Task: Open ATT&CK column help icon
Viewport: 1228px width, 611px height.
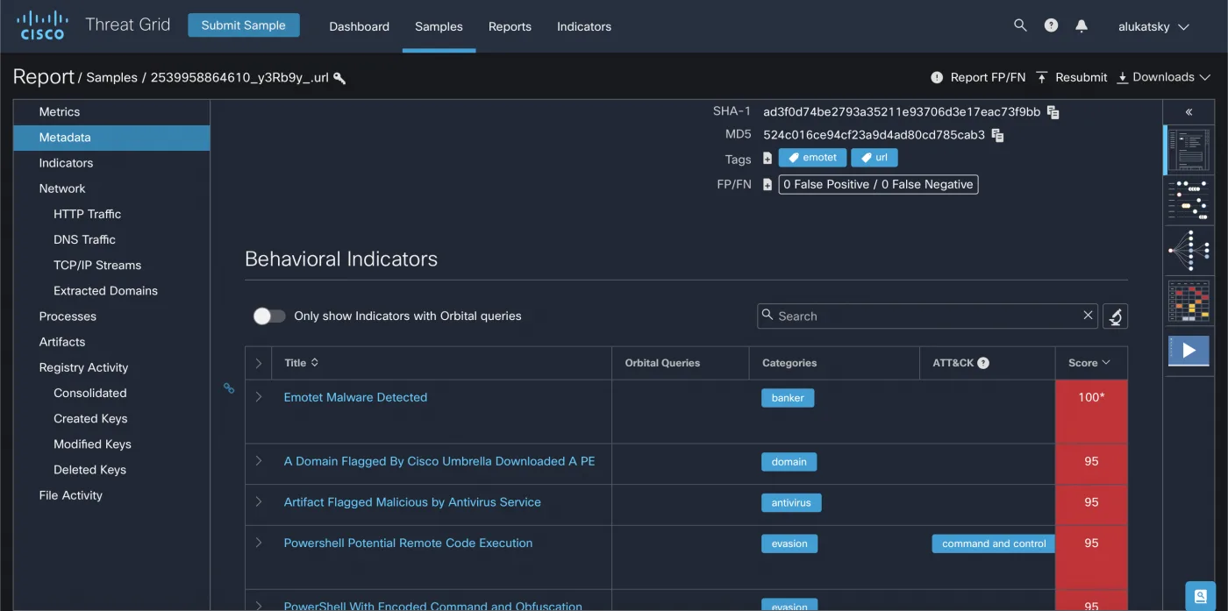Action: (x=983, y=363)
